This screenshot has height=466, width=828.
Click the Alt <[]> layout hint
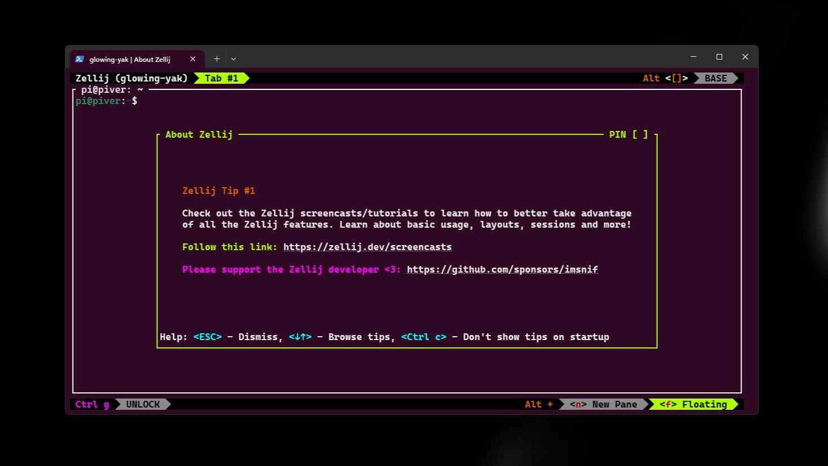666,78
